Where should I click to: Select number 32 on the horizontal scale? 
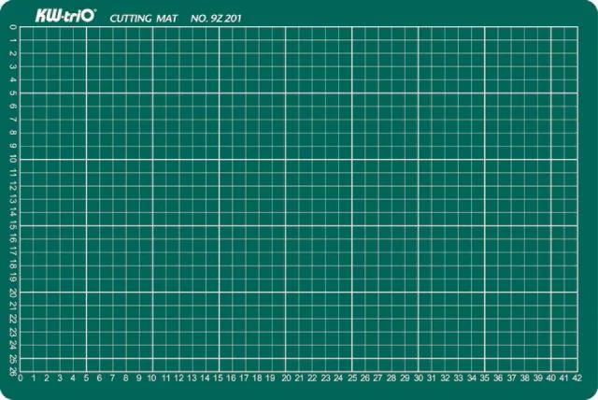[445, 378]
